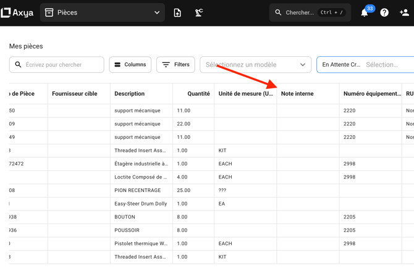
Task: Sort by the Note interne column header
Action: pos(297,94)
